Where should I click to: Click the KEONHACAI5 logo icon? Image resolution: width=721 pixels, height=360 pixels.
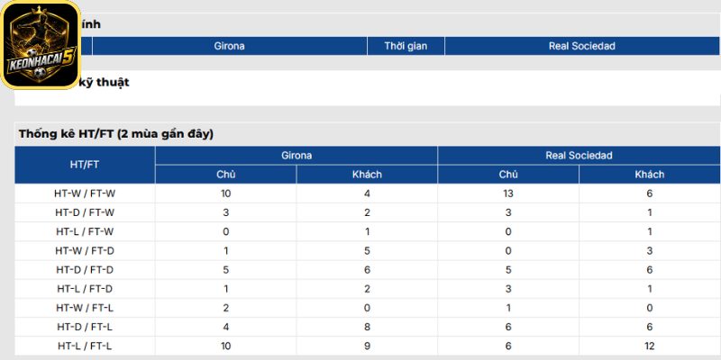coord(41,44)
